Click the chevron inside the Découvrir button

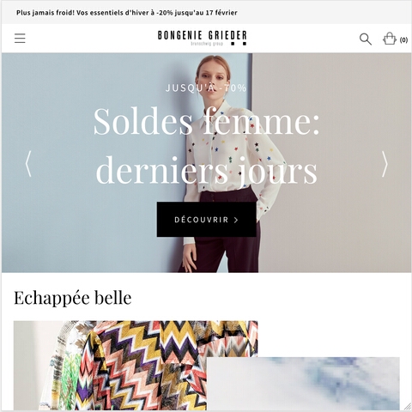pyautogui.click(x=236, y=220)
